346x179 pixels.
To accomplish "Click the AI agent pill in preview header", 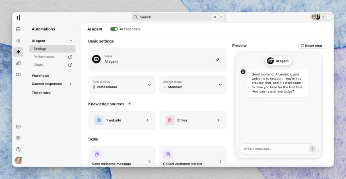I will click(x=279, y=61).
